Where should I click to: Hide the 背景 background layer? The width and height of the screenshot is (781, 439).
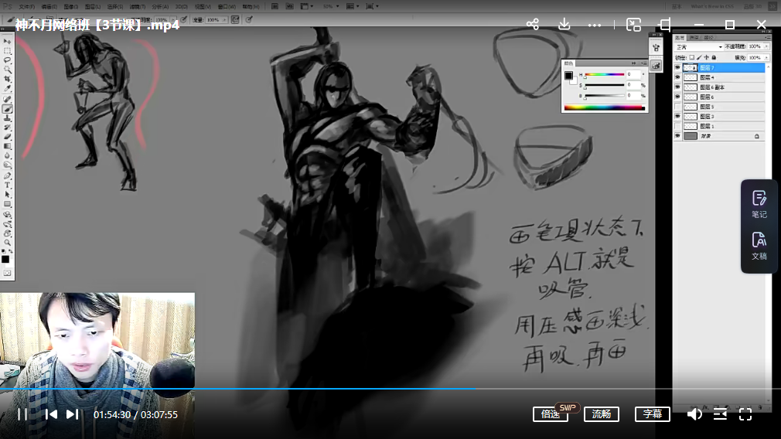pyautogui.click(x=677, y=136)
